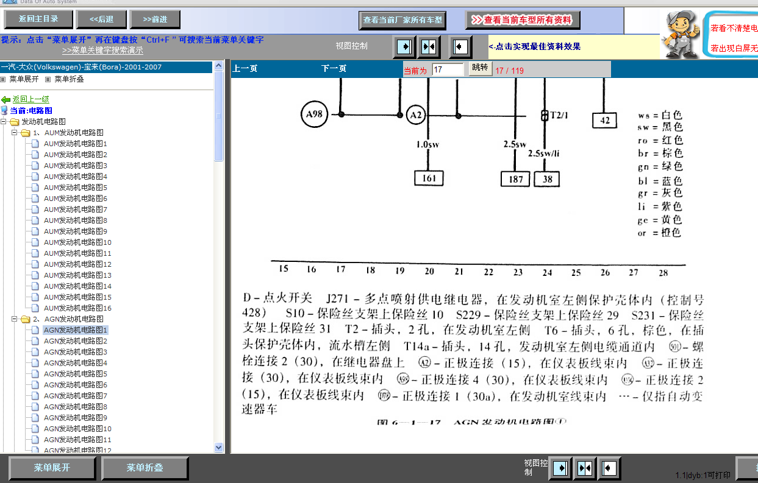Viewport: 758px width, 483px height.
Task: Go forward with >>前进 button
Action: coord(156,19)
